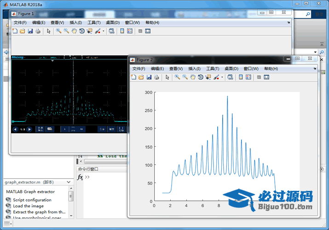Click the editor horizontal scrollbar left arrow
Screen dimensions: 329x230
(81, 161)
